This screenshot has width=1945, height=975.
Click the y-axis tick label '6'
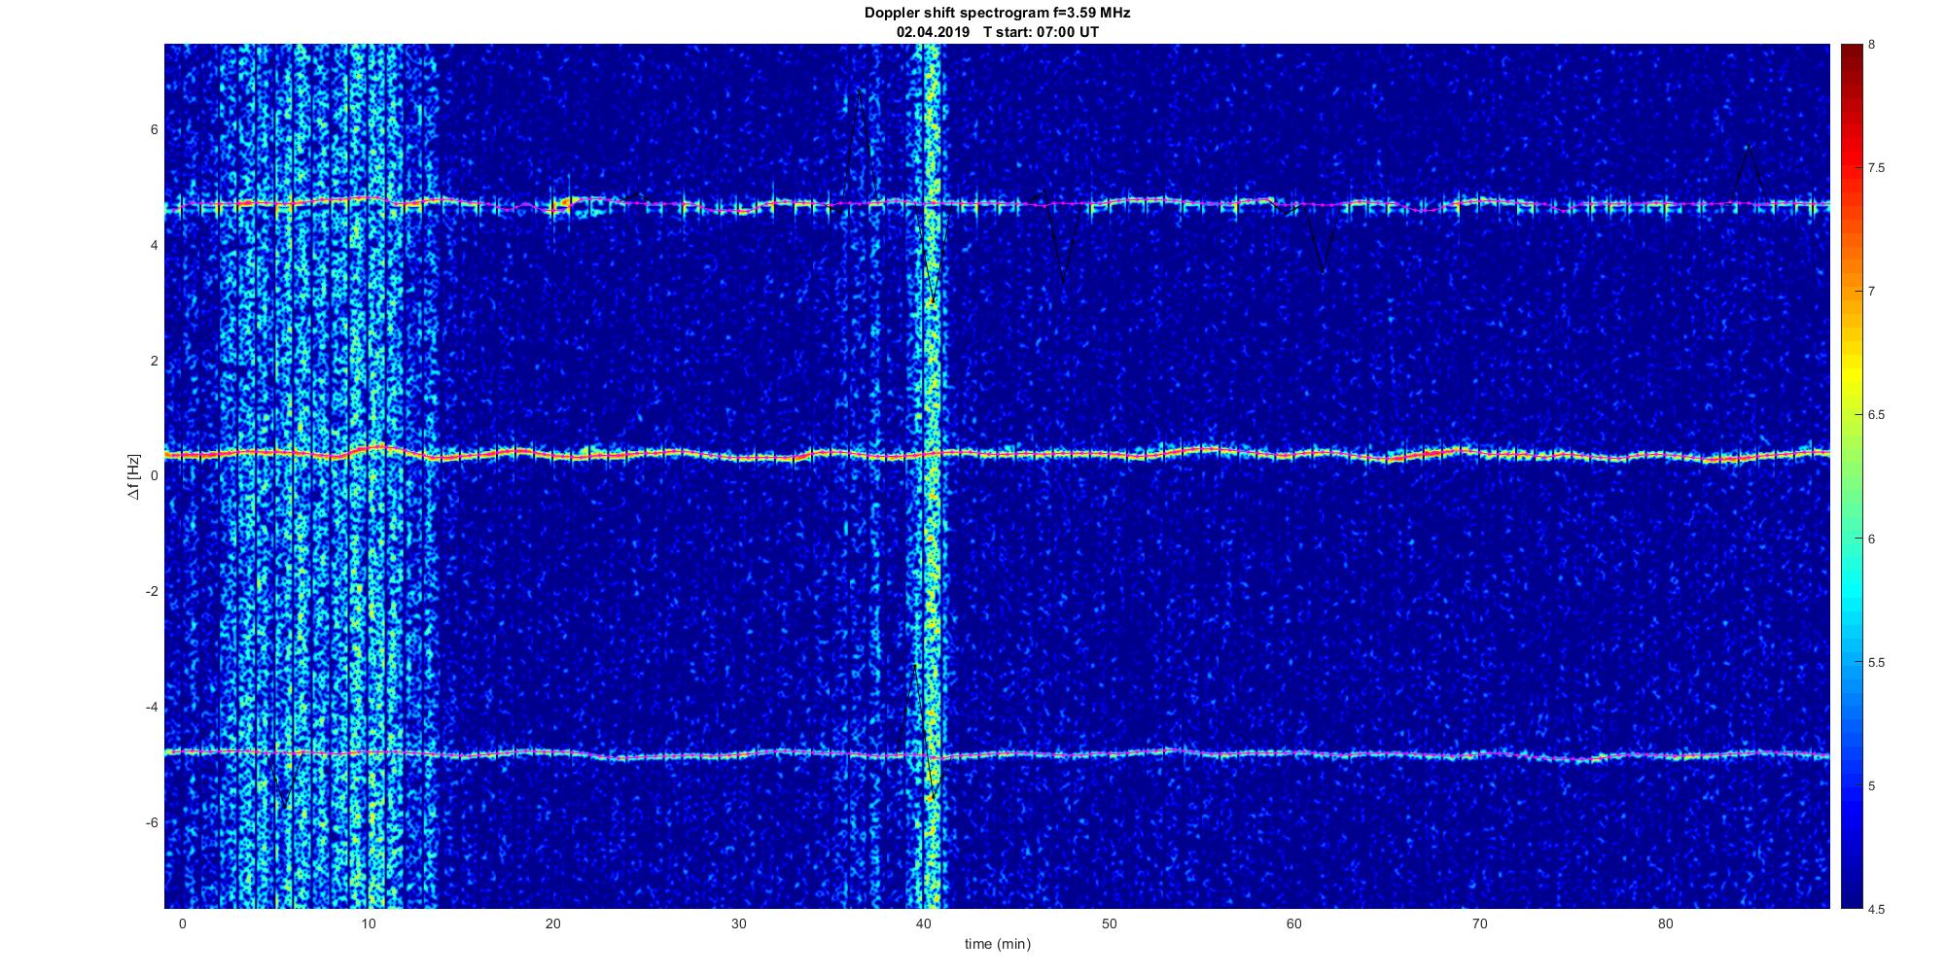[x=155, y=130]
